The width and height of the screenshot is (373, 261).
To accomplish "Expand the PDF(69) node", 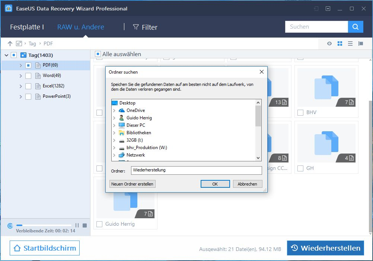I will pos(21,65).
